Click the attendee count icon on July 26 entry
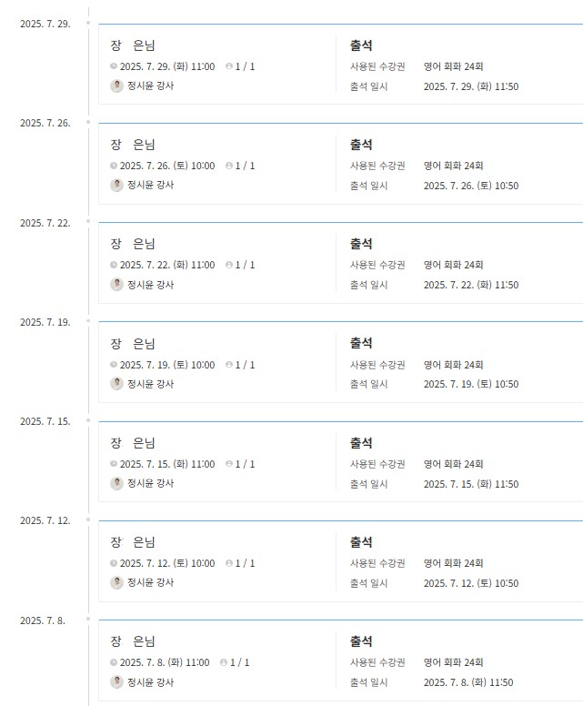The height and width of the screenshot is (706, 583). [229, 166]
